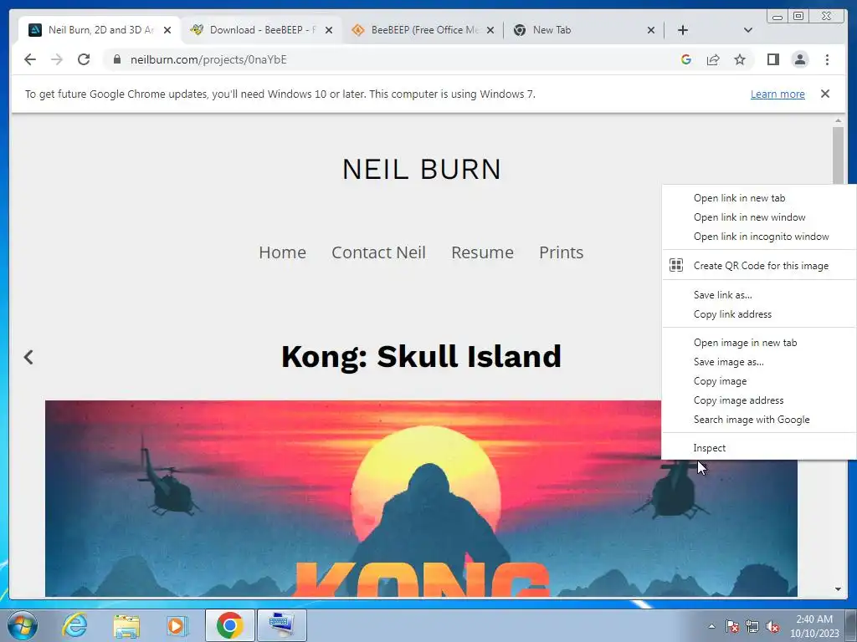The width and height of the screenshot is (857, 642).
Task: Go to previous project with left chevron
Action: [28, 357]
